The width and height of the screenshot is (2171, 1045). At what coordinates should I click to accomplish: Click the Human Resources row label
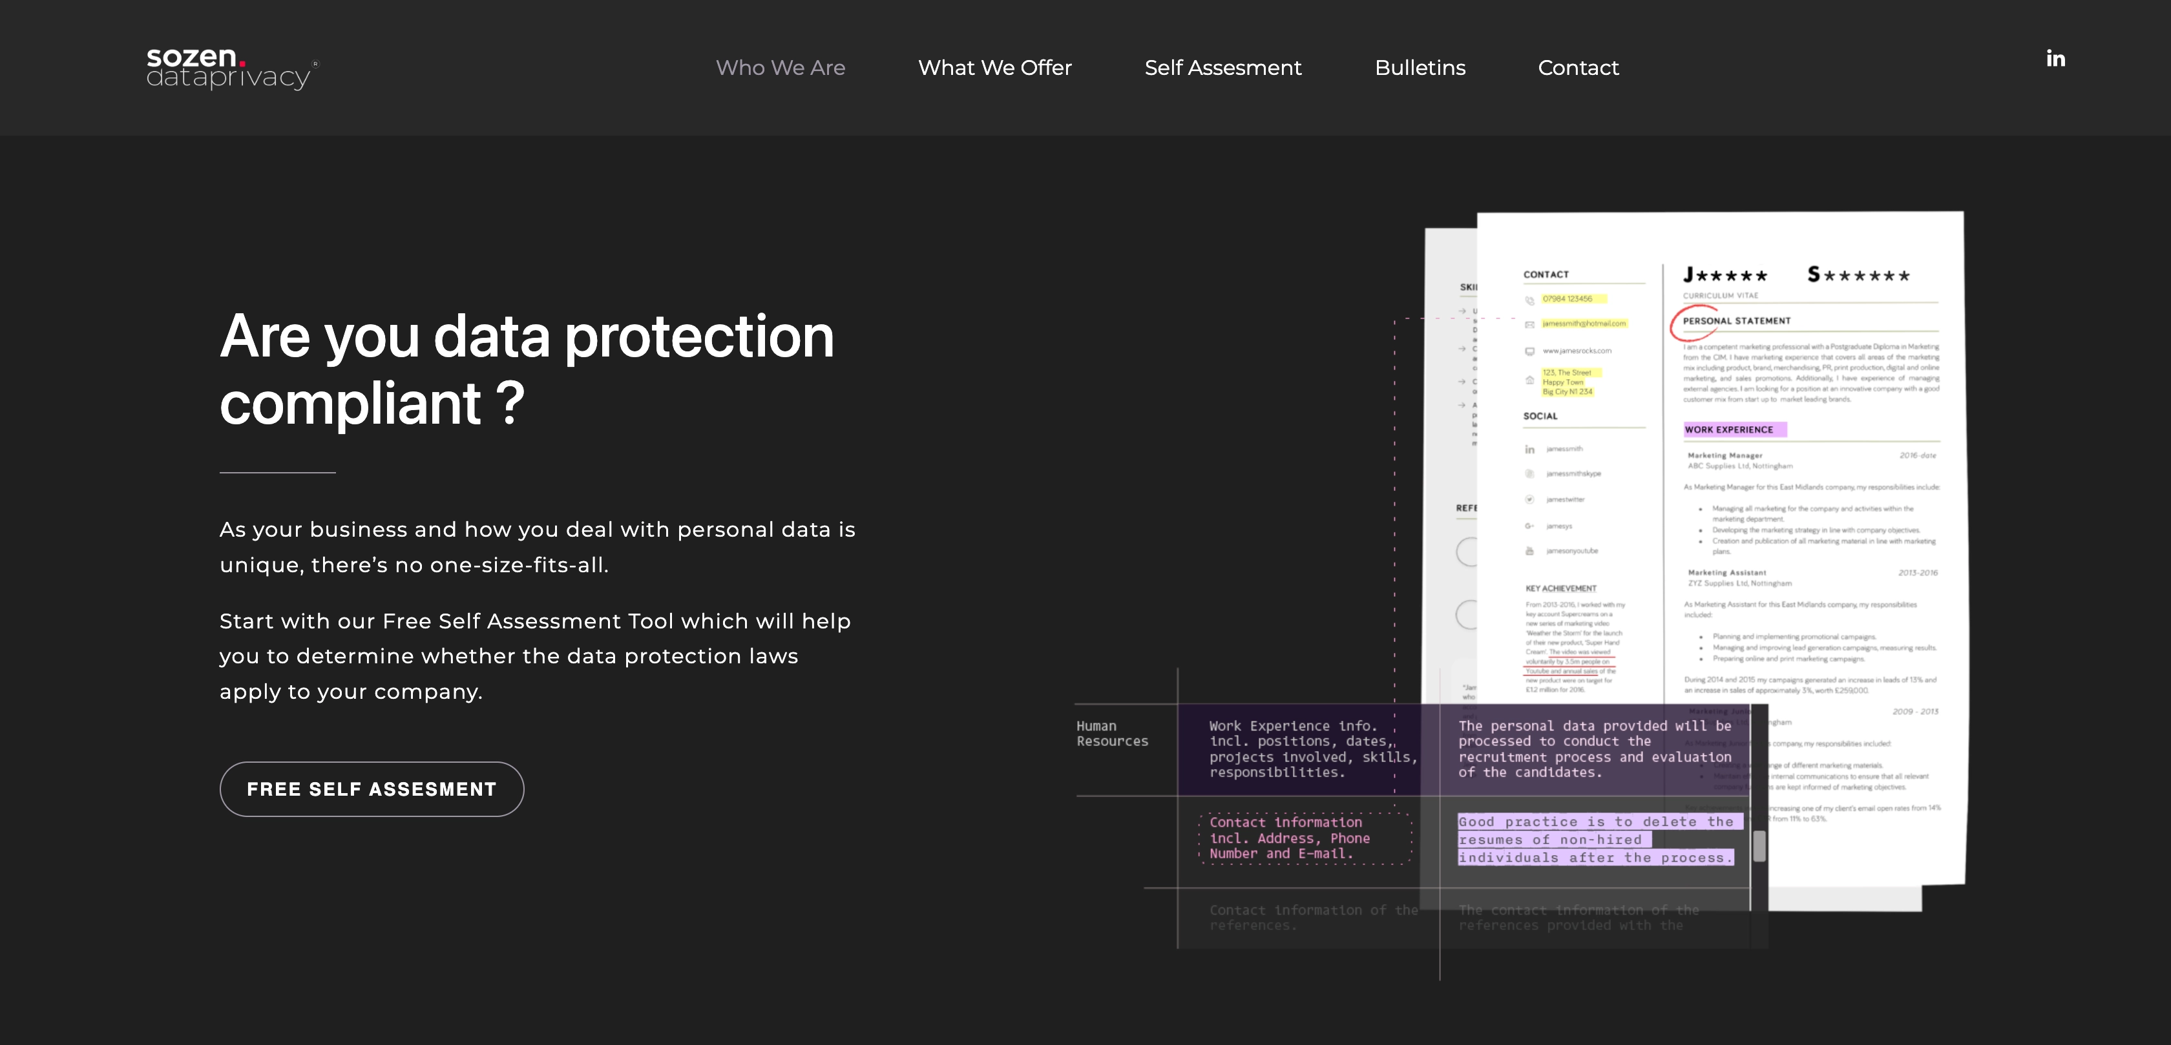(1111, 734)
